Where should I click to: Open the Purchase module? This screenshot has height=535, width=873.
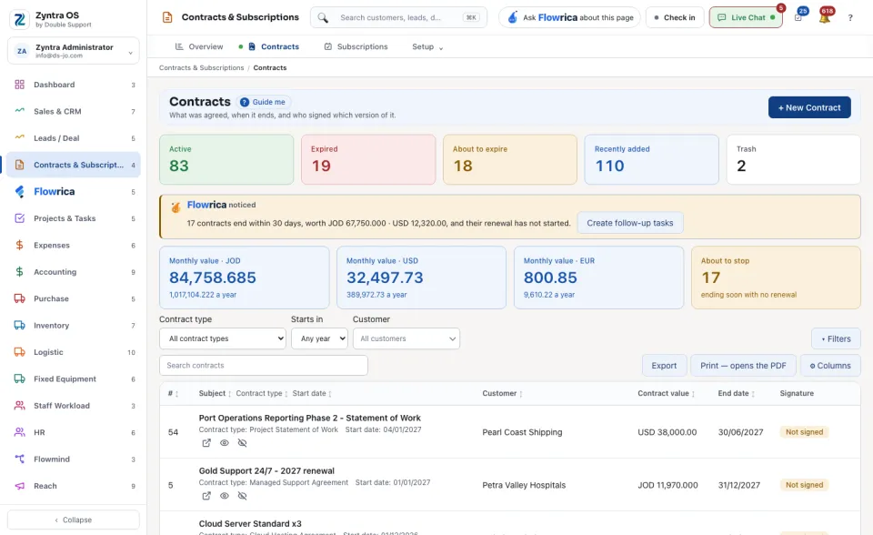click(x=74, y=298)
